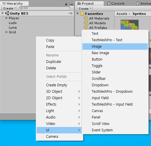
Task: Open the Light submenu arrow
Action: (79, 111)
